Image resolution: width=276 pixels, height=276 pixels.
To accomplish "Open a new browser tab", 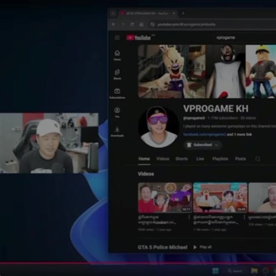I will [x=183, y=13].
